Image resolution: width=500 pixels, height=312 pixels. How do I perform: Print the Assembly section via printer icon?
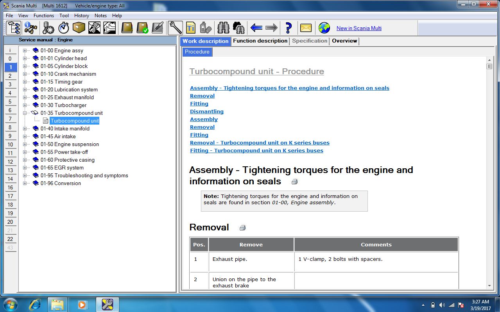click(x=294, y=182)
